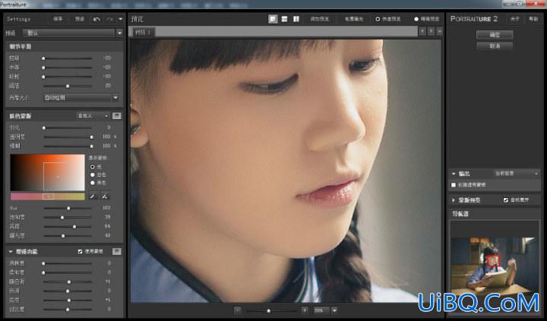Image resolution: width=547 pixels, height=321 pixels.
Task: Select the Preview 1 tab
Action: pos(143,32)
